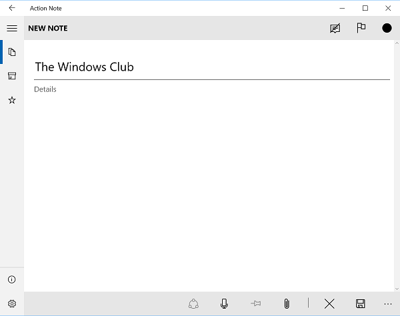Open the archive sidebar icon
The height and width of the screenshot is (316, 400).
12,76
